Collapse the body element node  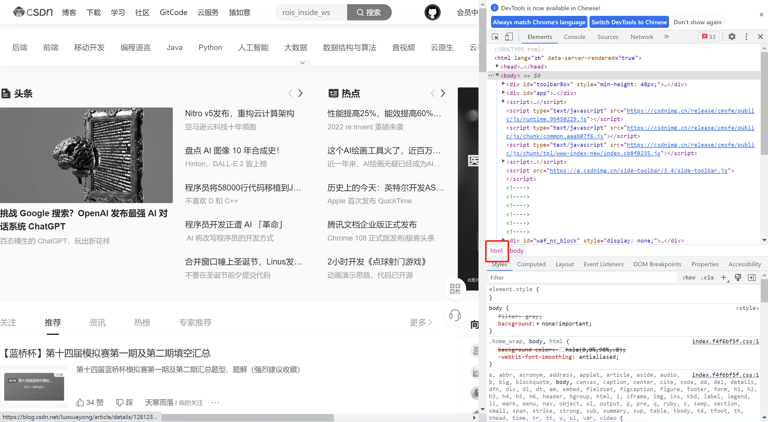(497, 75)
